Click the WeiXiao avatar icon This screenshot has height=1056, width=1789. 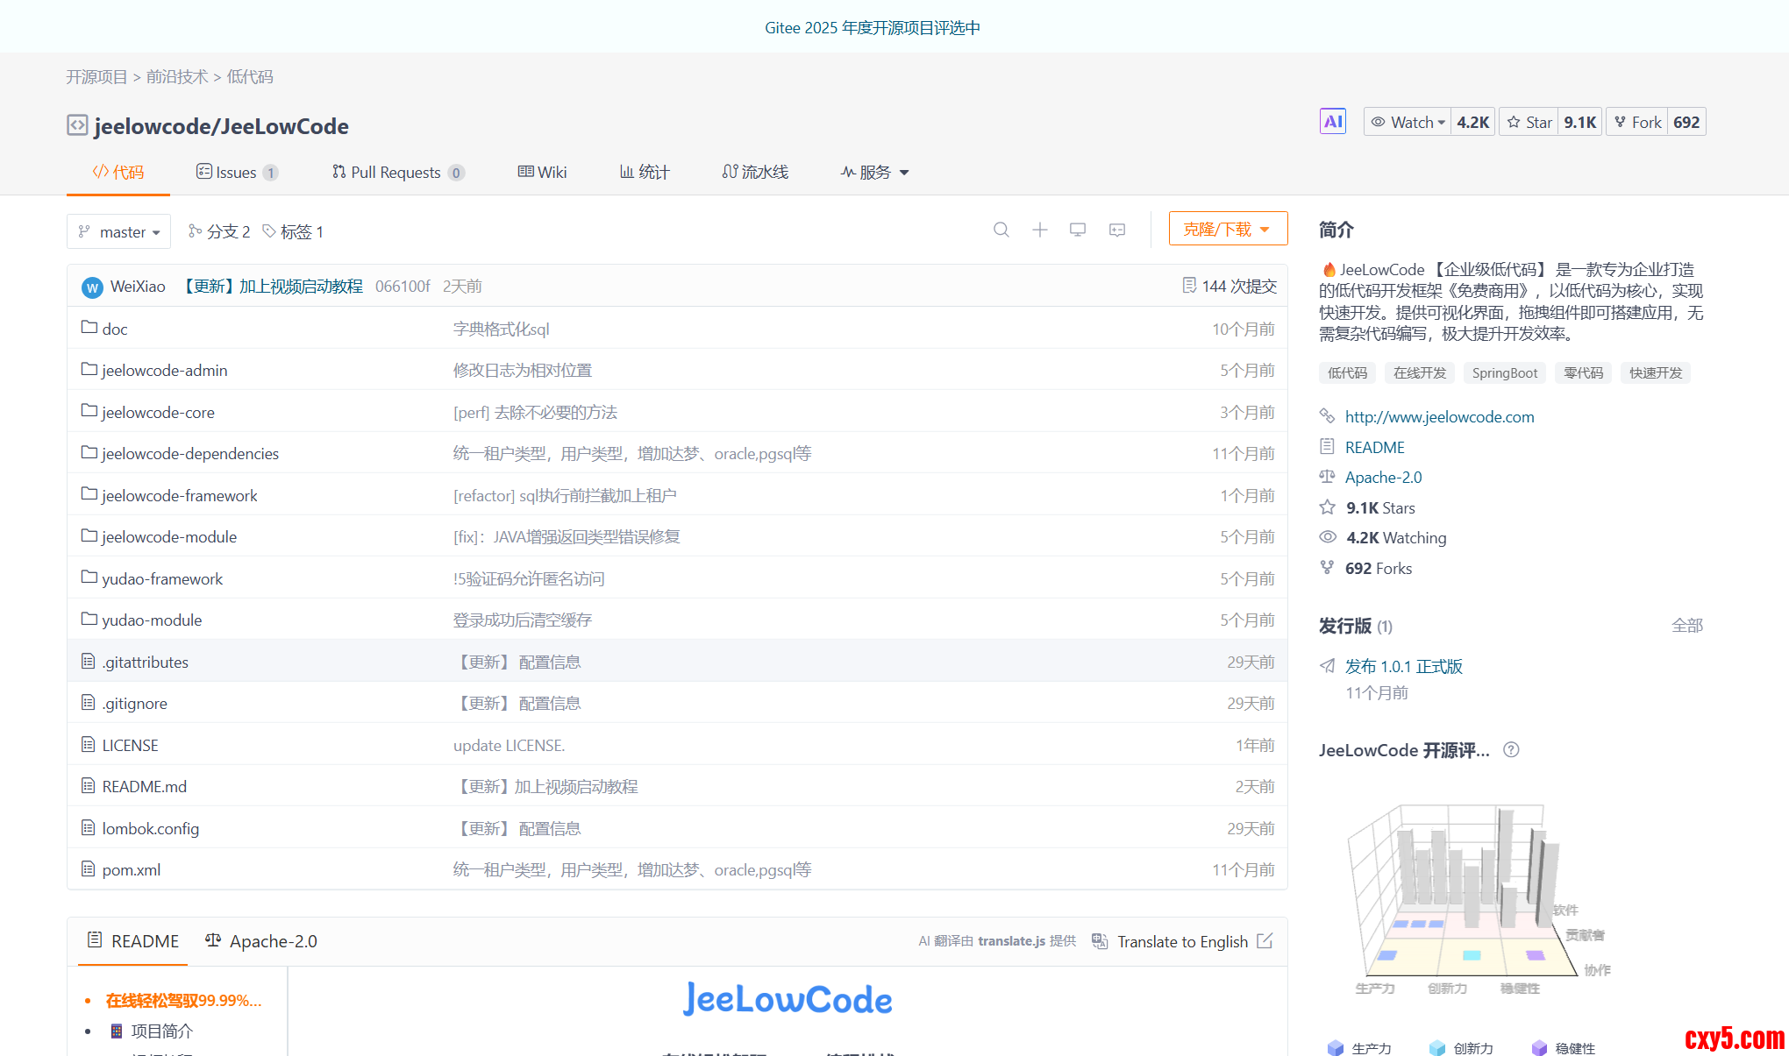[x=92, y=287]
